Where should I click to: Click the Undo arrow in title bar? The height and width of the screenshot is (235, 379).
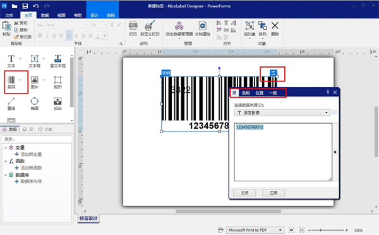click(x=36, y=6)
